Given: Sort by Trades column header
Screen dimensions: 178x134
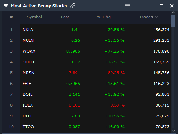Looking at the screenshot, I should 146,17.
